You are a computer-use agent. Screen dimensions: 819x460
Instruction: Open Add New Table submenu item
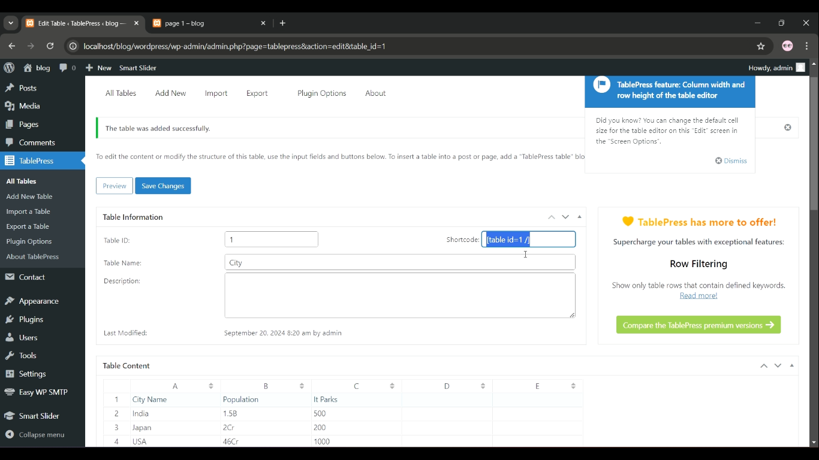pos(29,196)
